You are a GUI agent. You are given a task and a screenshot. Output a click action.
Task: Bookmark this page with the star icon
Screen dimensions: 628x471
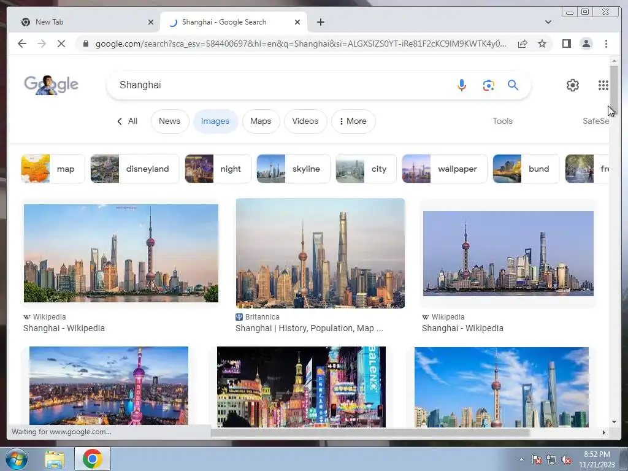click(x=542, y=44)
